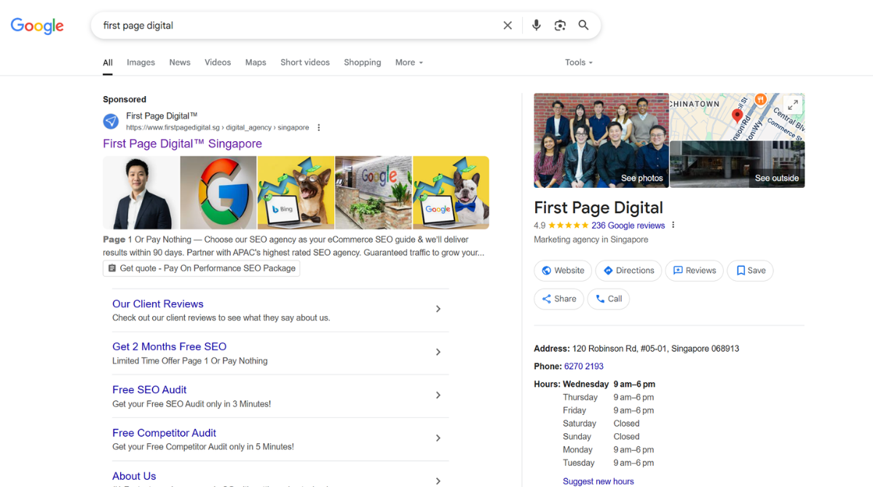Clear the search box with the X icon

point(507,25)
